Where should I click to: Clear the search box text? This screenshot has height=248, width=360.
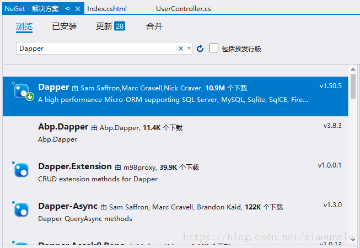pyautogui.click(x=181, y=48)
